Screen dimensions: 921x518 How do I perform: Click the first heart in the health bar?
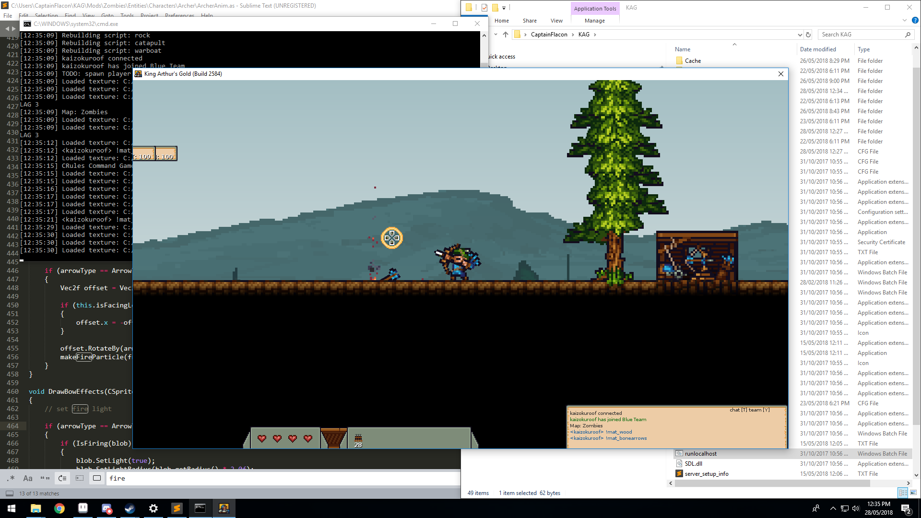click(262, 438)
